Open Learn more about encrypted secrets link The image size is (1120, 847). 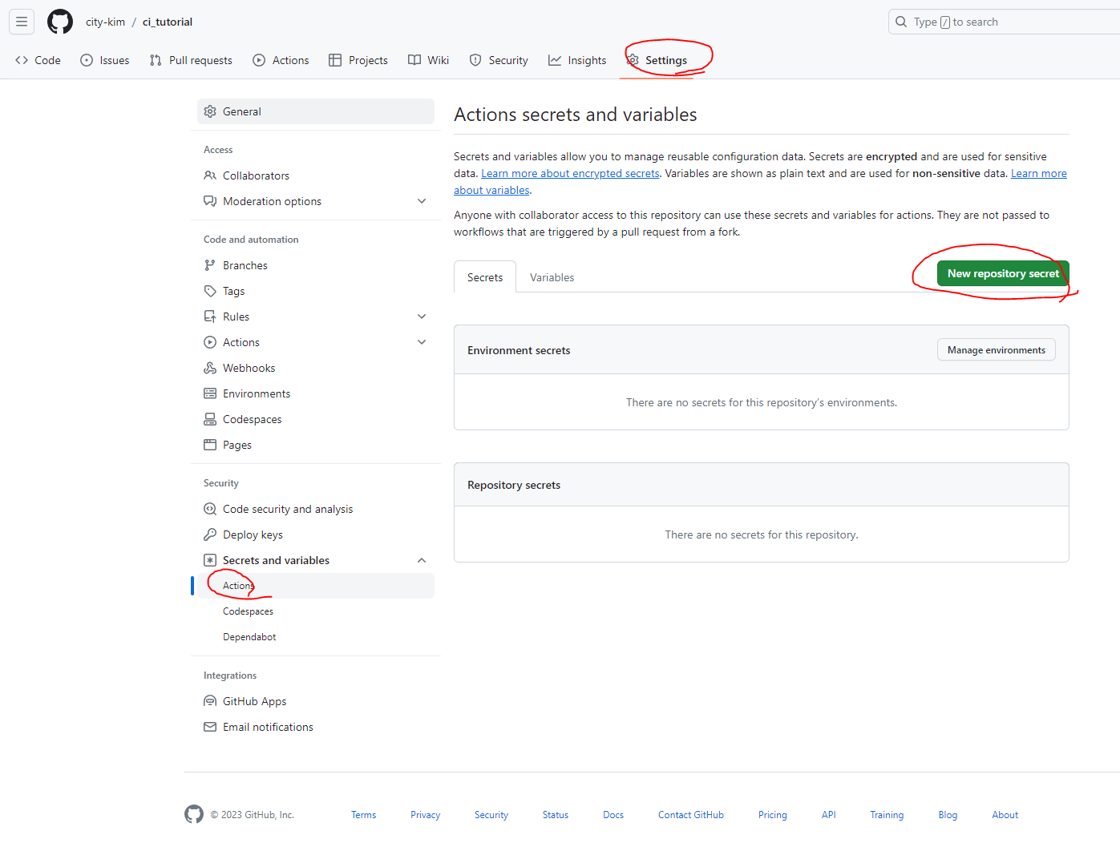[x=570, y=173]
